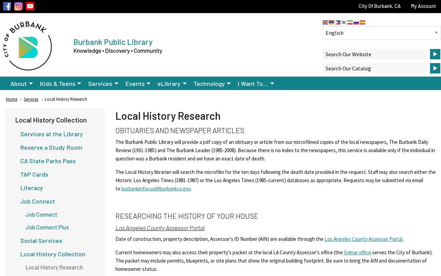Open the Sylmar office link
The height and width of the screenshot is (276, 441).
pyautogui.click(x=357, y=253)
